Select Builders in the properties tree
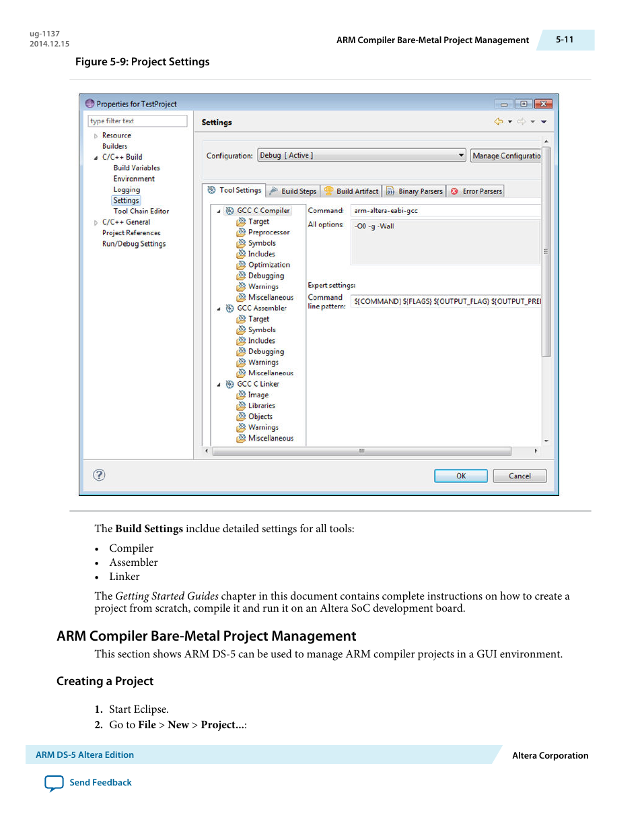The image size is (642, 832). 114,146
